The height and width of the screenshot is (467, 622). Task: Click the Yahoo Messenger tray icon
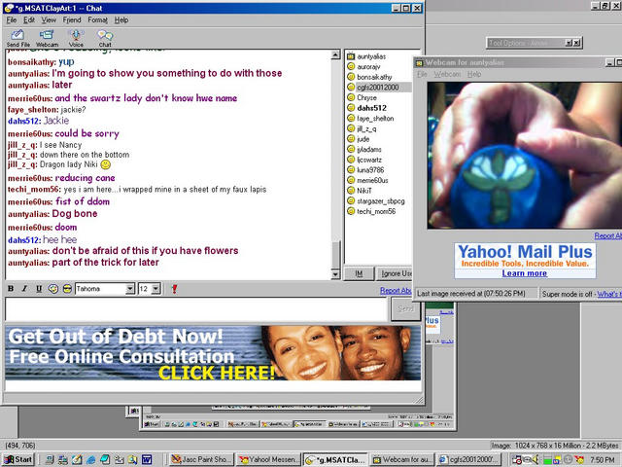pyautogui.click(x=579, y=460)
